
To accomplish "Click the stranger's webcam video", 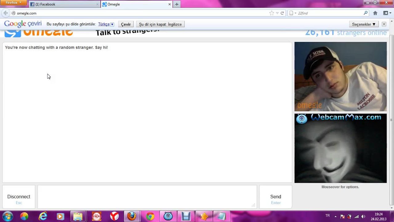I will tap(340, 76).
